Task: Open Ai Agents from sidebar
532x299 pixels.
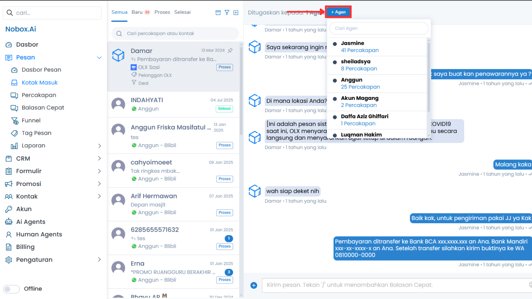Action: click(30, 222)
